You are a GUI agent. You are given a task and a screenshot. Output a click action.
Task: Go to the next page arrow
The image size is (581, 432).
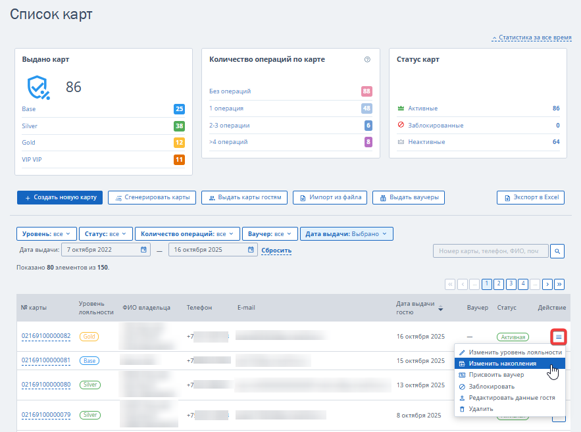point(547,284)
